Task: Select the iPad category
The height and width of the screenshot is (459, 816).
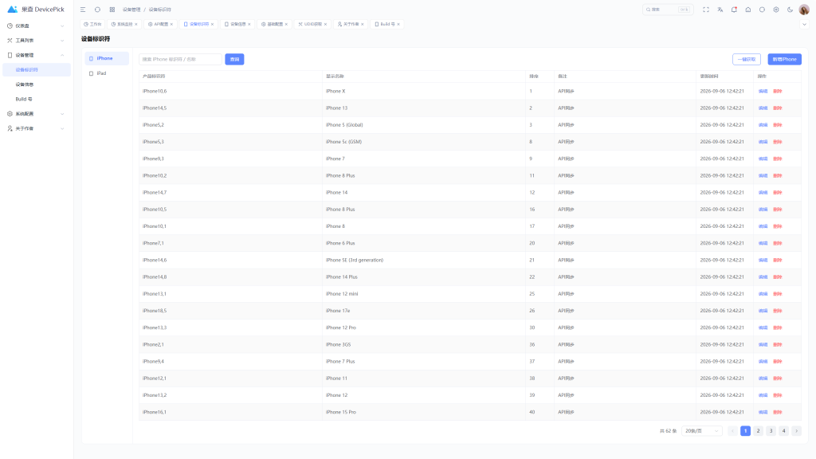Action: pyautogui.click(x=107, y=73)
